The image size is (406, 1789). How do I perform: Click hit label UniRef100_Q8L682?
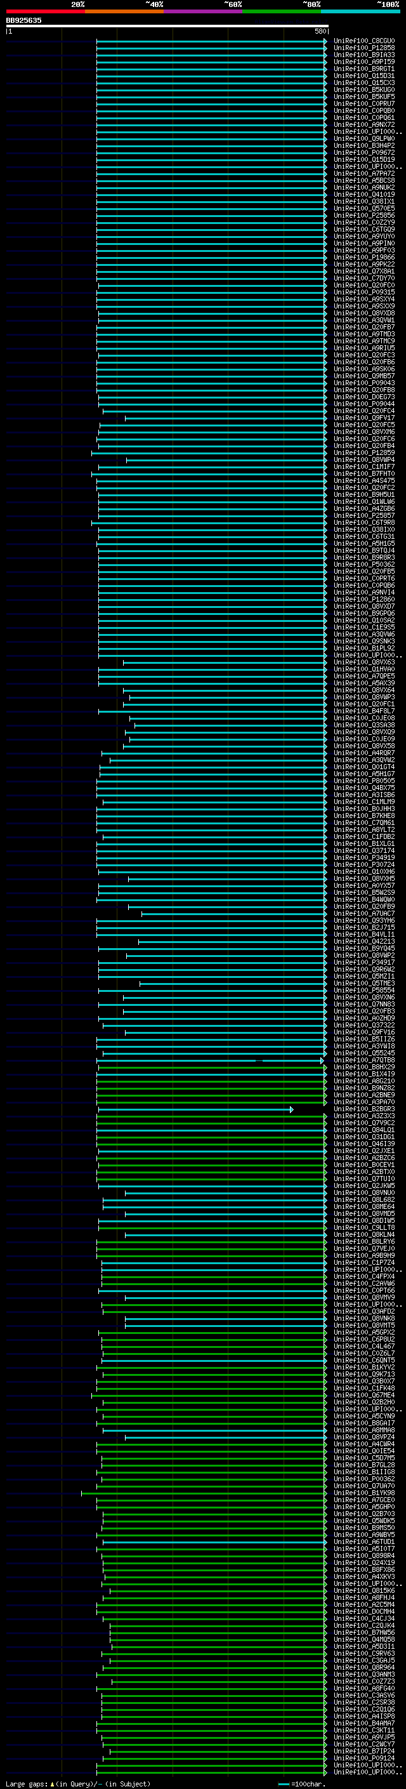[363, 1199]
